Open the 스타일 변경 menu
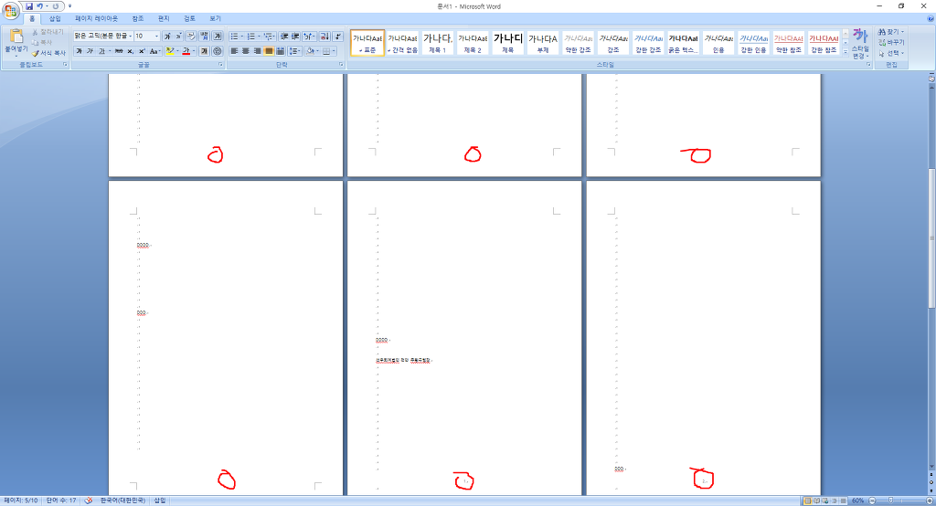The width and height of the screenshot is (936, 506). pos(859,43)
